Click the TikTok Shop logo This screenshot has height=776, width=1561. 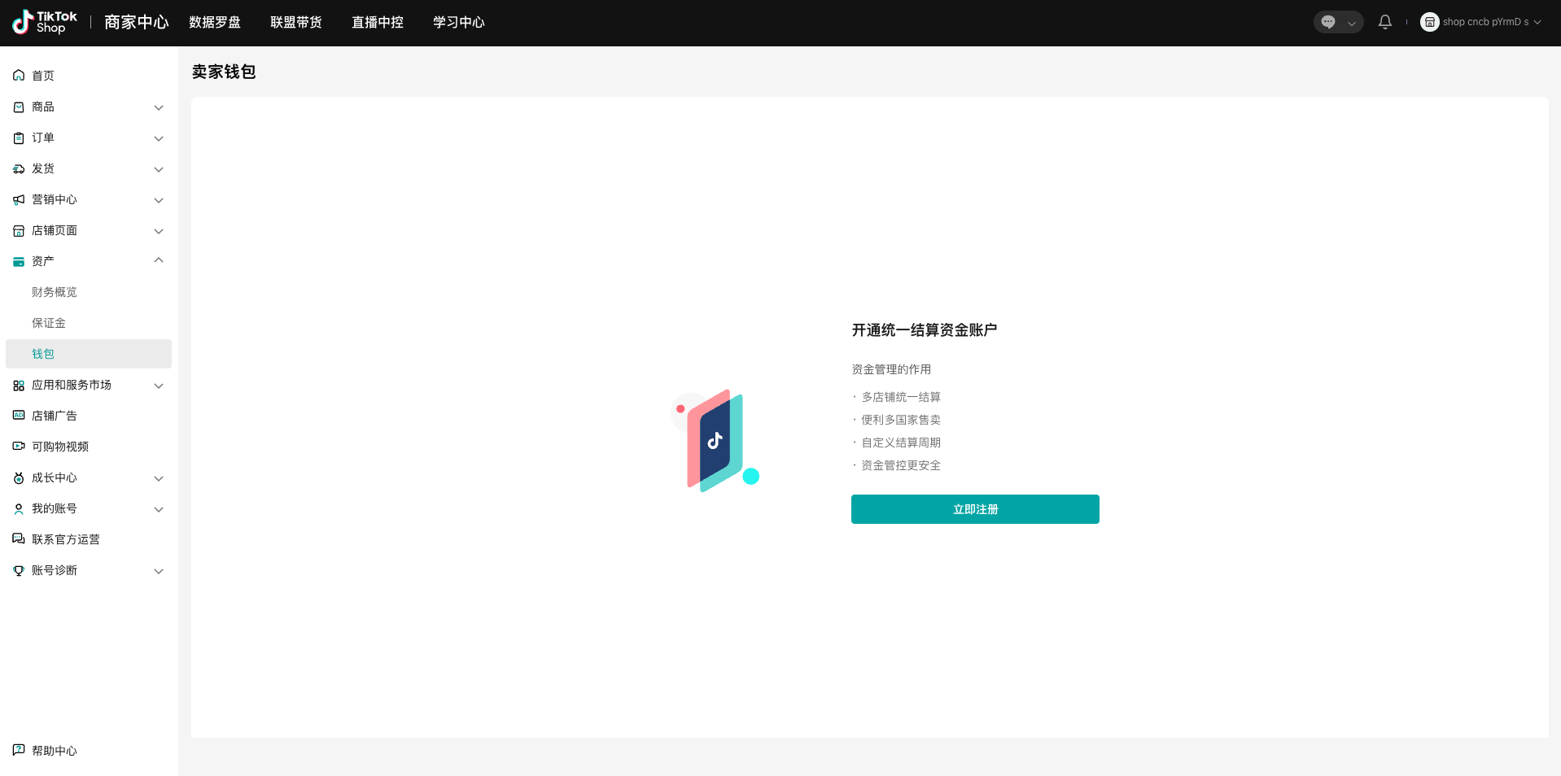[45, 22]
